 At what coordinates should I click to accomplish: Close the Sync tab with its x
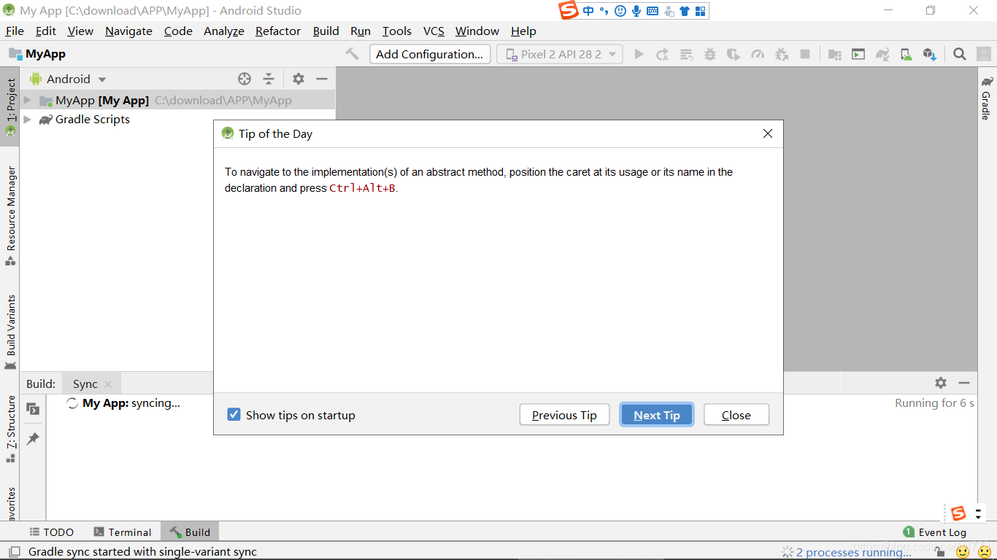point(108,384)
